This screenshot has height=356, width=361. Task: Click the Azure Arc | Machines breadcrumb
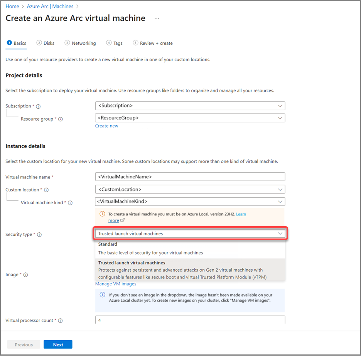(50, 7)
